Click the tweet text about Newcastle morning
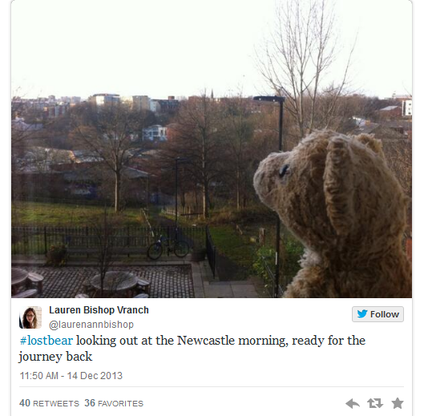Image resolution: width=424 pixels, height=416 pixels. [192, 348]
